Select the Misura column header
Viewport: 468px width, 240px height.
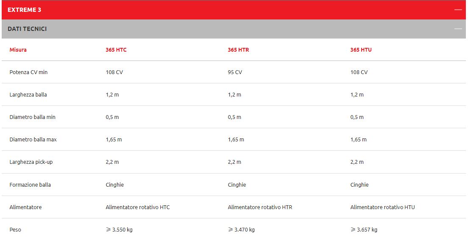[x=18, y=50]
